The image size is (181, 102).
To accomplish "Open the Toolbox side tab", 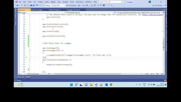I will point(16,23).
